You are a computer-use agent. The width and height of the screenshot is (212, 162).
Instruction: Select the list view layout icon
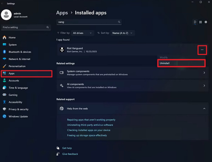point(195,22)
